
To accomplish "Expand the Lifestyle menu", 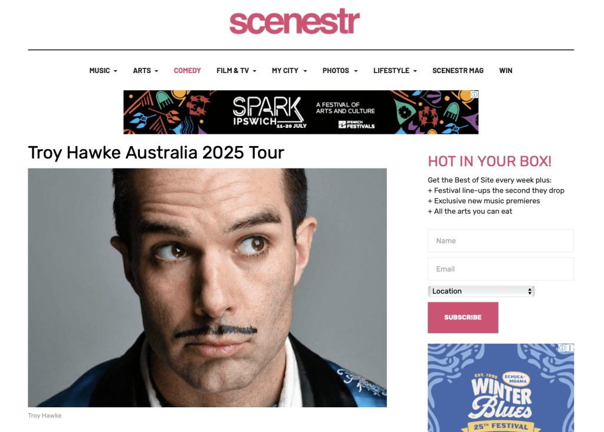I will pyautogui.click(x=395, y=71).
